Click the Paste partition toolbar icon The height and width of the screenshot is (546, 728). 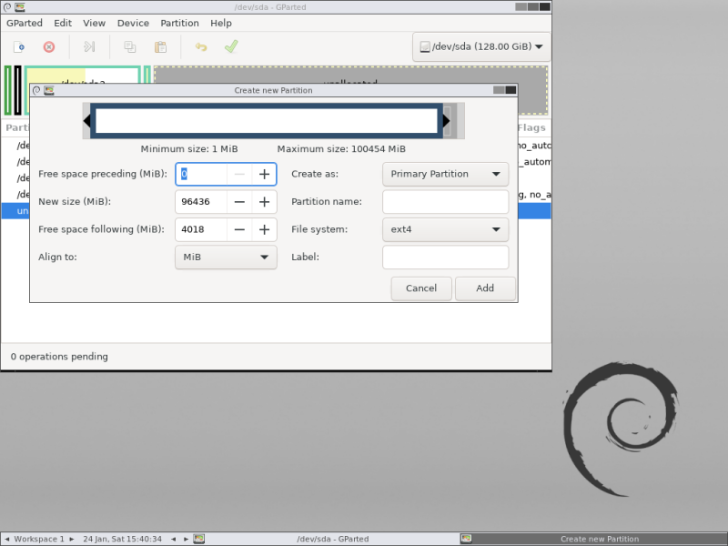160,47
